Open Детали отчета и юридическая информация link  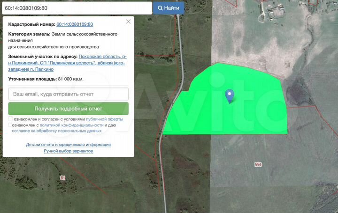click(x=69, y=145)
